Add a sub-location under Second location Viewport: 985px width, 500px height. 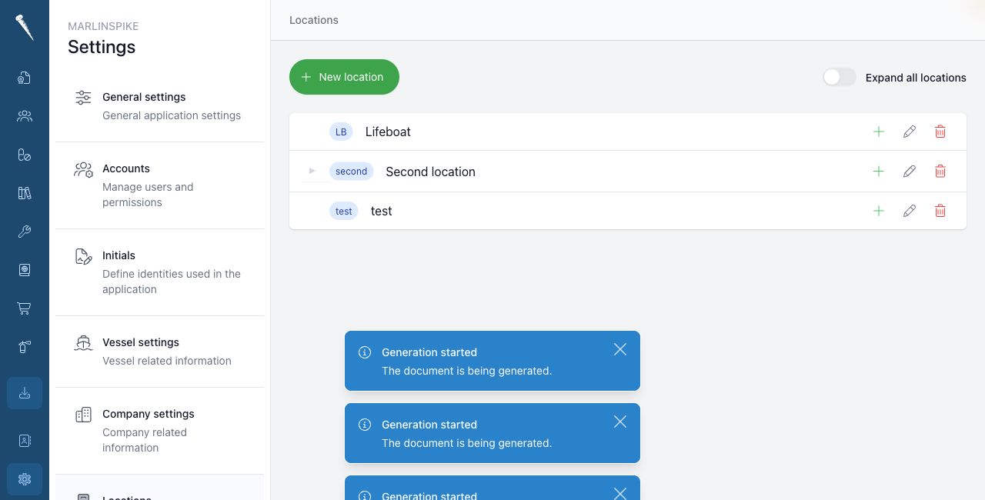tap(878, 172)
